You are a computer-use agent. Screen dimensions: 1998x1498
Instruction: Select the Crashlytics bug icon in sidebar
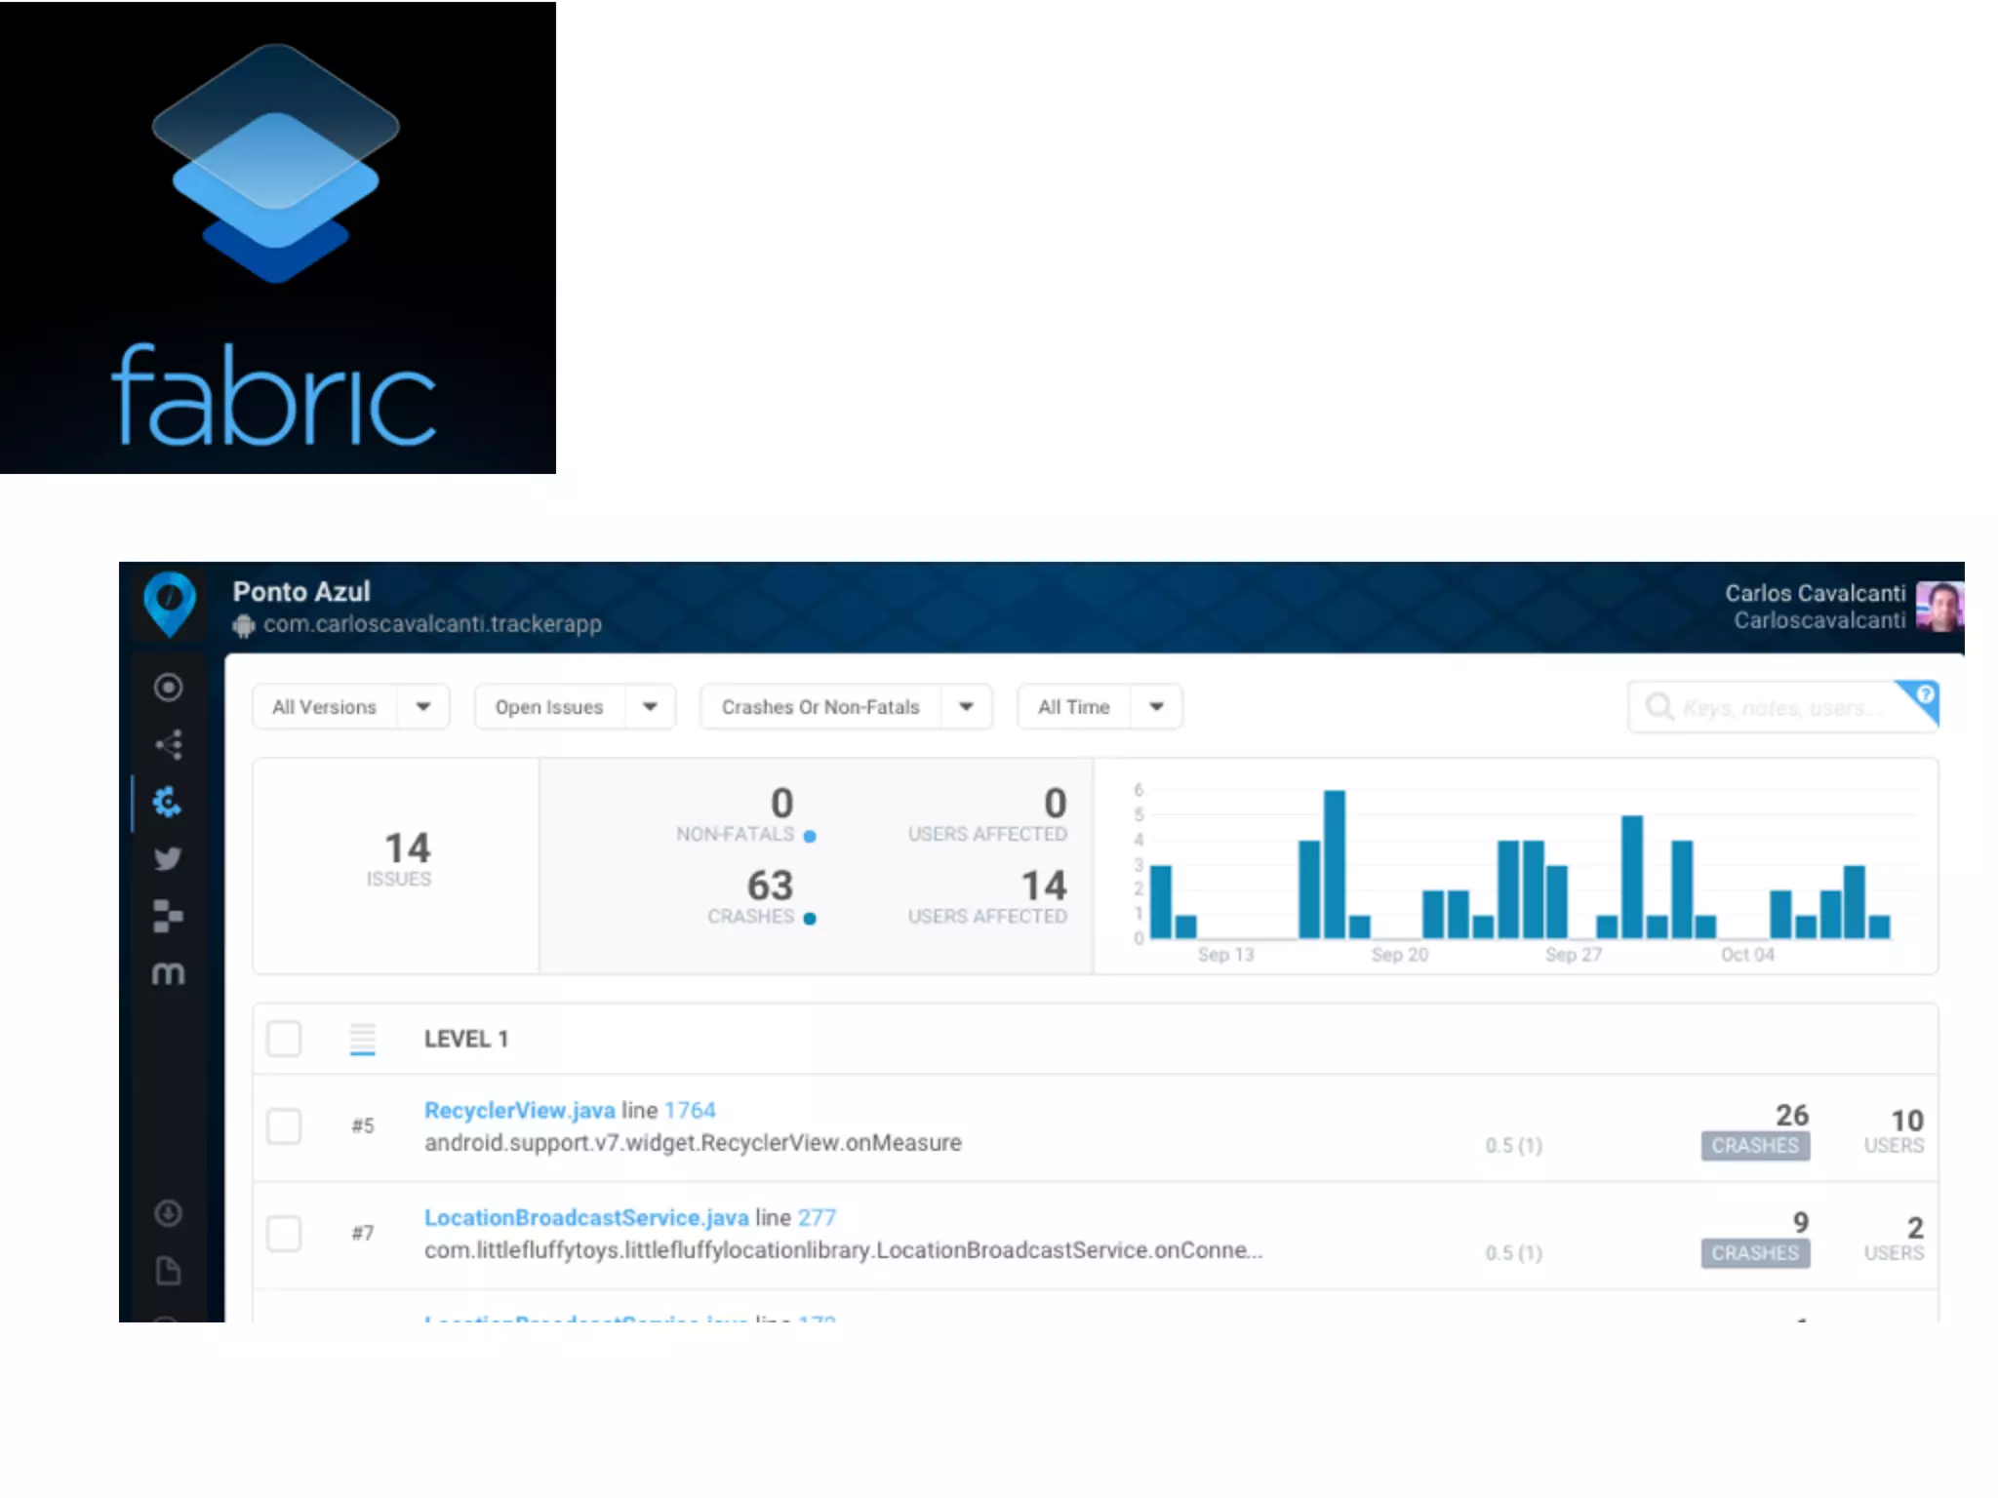(168, 802)
